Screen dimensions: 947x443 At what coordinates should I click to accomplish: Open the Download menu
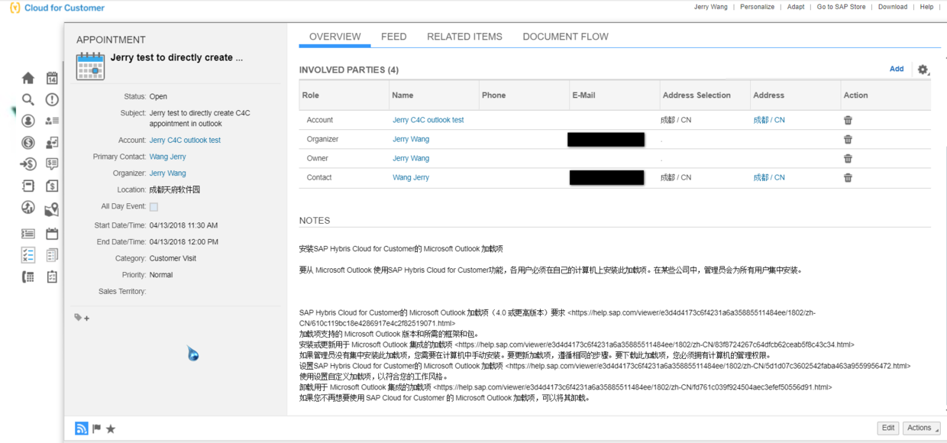coord(893,7)
